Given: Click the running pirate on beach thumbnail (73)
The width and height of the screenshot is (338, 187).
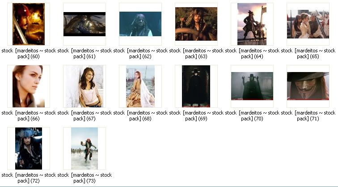Looking at the screenshot, I should (x=84, y=149).
